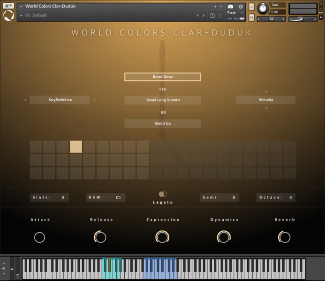Shift keyboard octave down arrow

pyautogui.click(x=4, y=274)
